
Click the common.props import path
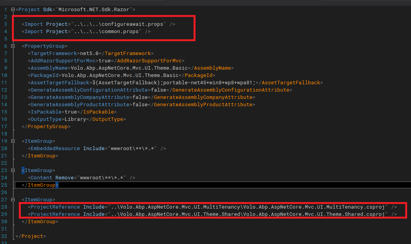[106, 32]
